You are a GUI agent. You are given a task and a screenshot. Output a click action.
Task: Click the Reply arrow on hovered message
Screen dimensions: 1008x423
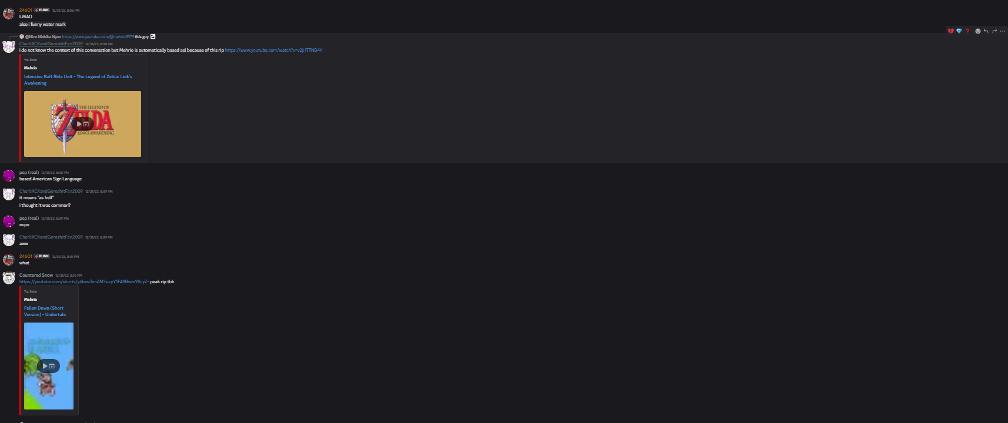(x=986, y=31)
